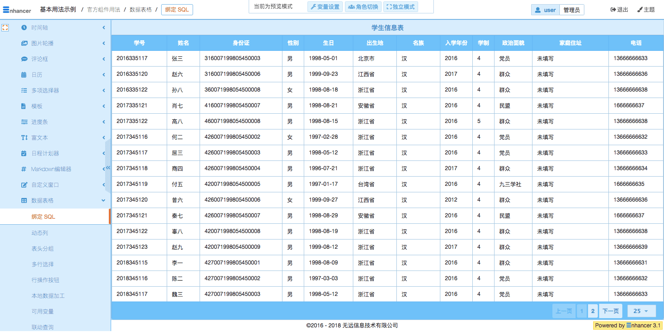The image size is (664, 332).
Task: Click the fullscreen icon above the sidebar
Action: (5, 28)
